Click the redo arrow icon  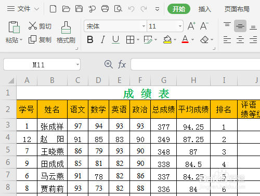point(144,9)
